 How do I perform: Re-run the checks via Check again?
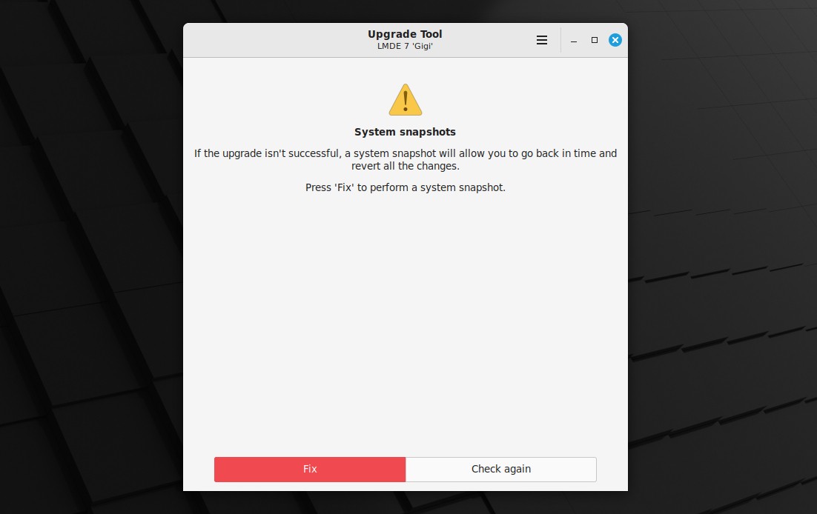click(x=501, y=470)
